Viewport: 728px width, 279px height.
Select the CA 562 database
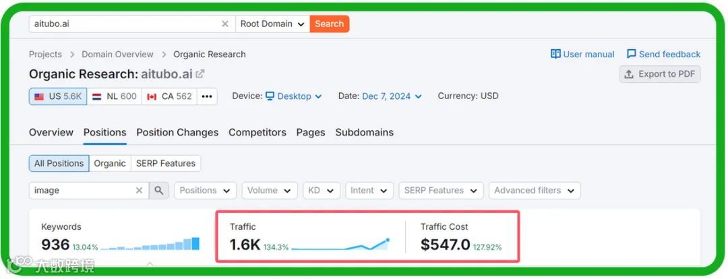click(x=169, y=96)
